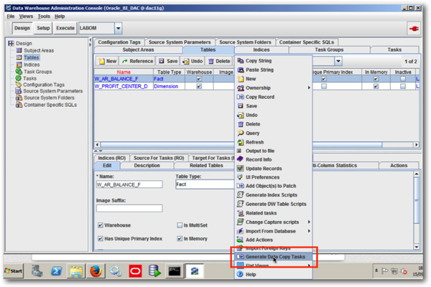Click the Image Suffix input field

tap(129, 209)
